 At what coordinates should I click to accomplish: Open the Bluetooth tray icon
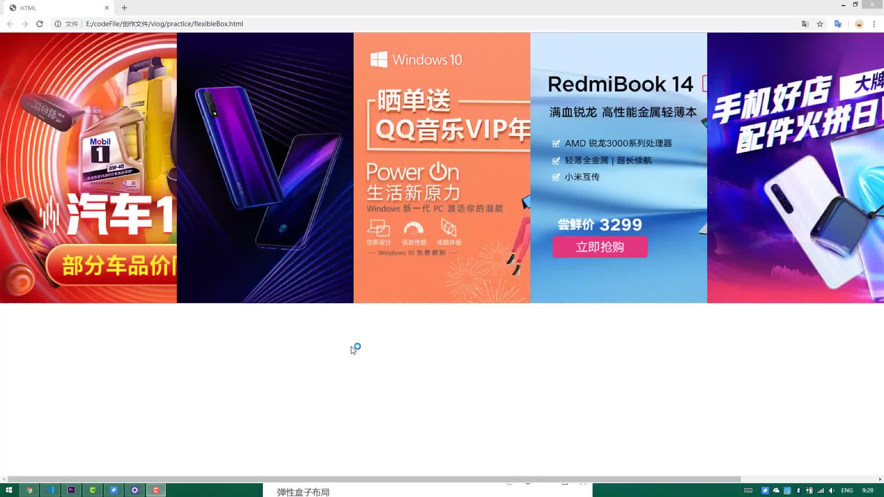798,491
